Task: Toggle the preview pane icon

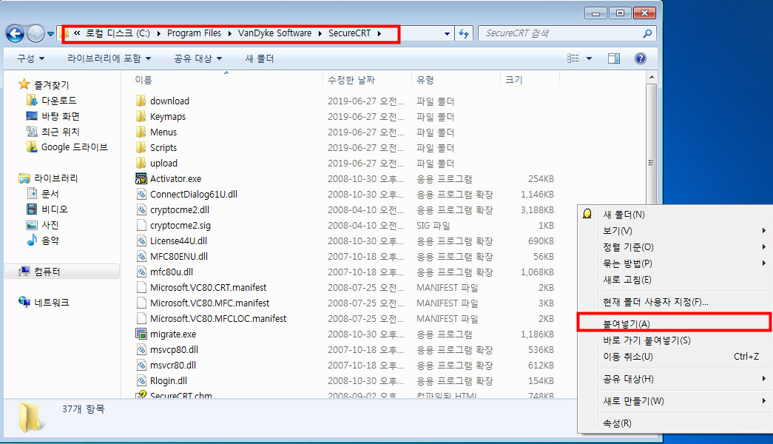Action: click(614, 58)
